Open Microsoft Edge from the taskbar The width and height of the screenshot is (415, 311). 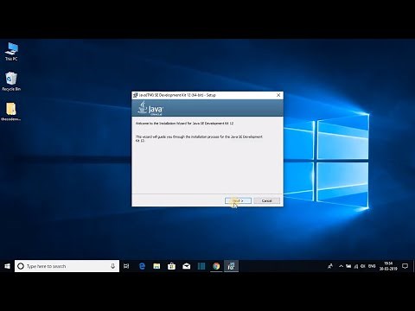pos(142,266)
